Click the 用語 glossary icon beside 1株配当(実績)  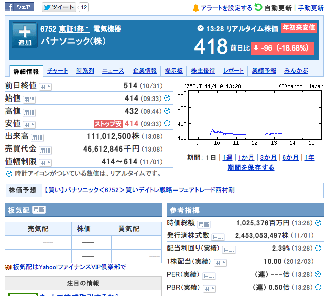pos(220,263)
